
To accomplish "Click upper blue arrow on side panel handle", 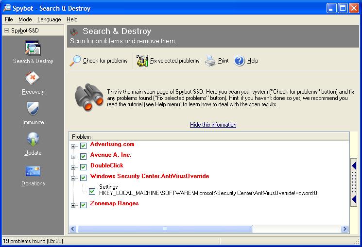I will (x=354, y=166).
